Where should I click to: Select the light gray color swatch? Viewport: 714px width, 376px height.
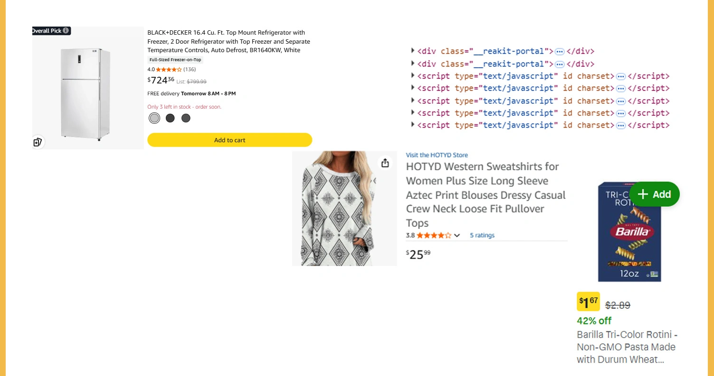(x=154, y=118)
